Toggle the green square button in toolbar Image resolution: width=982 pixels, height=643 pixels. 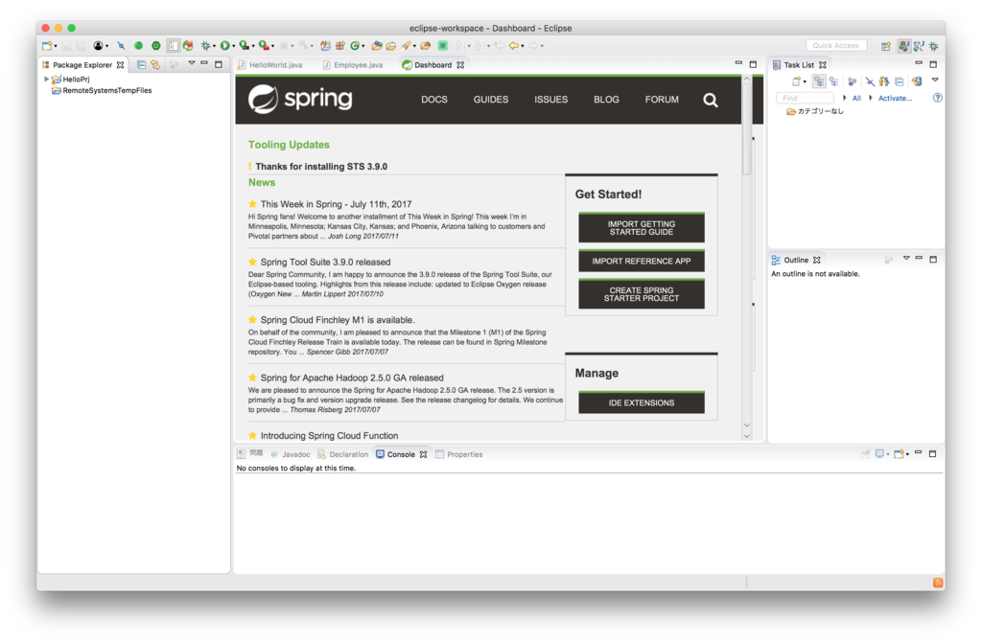[x=443, y=46]
